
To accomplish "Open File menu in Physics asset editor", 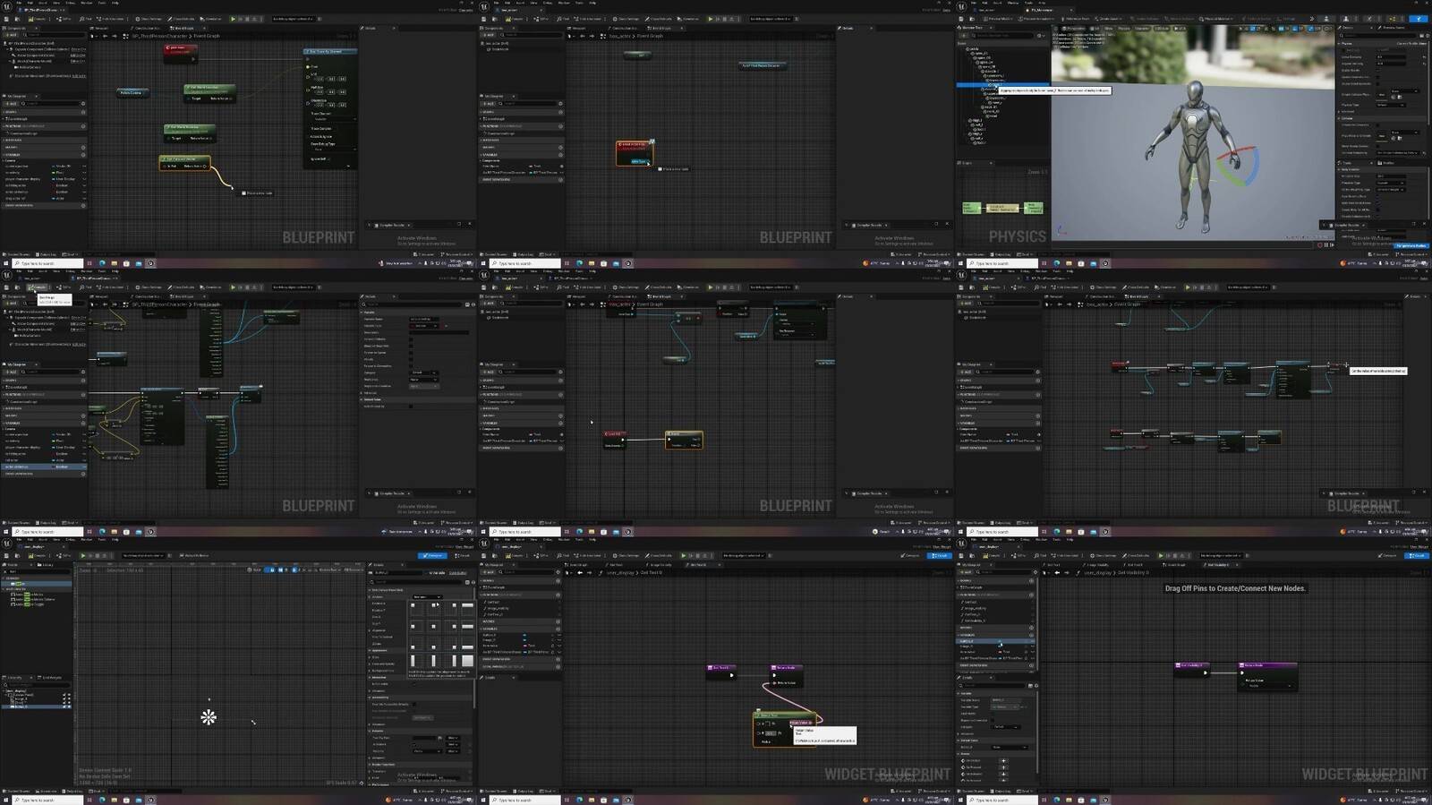I will (x=973, y=3).
